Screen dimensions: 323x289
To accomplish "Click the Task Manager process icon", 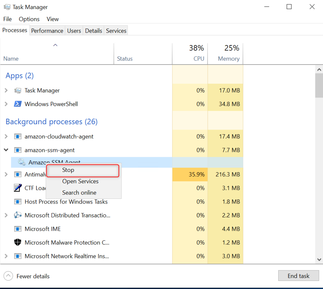I will pyautogui.click(x=18, y=91).
